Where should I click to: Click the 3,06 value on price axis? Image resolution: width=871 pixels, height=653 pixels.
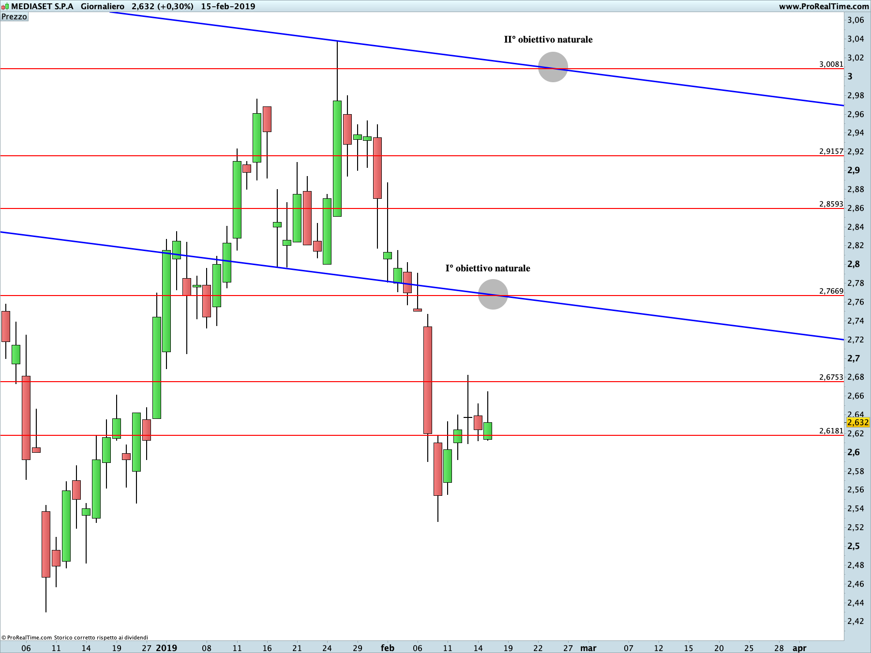[856, 20]
